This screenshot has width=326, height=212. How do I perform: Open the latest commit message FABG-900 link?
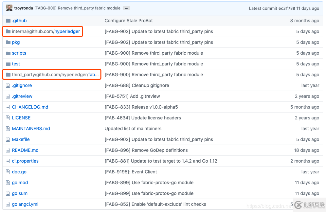[77, 8]
